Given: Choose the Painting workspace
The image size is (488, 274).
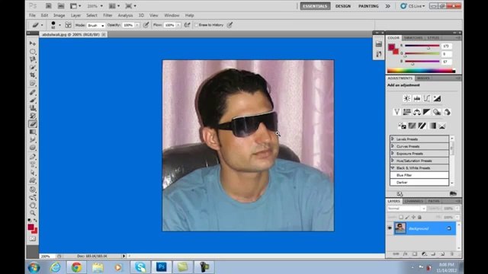Looking at the screenshot, I should [x=368, y=6].
